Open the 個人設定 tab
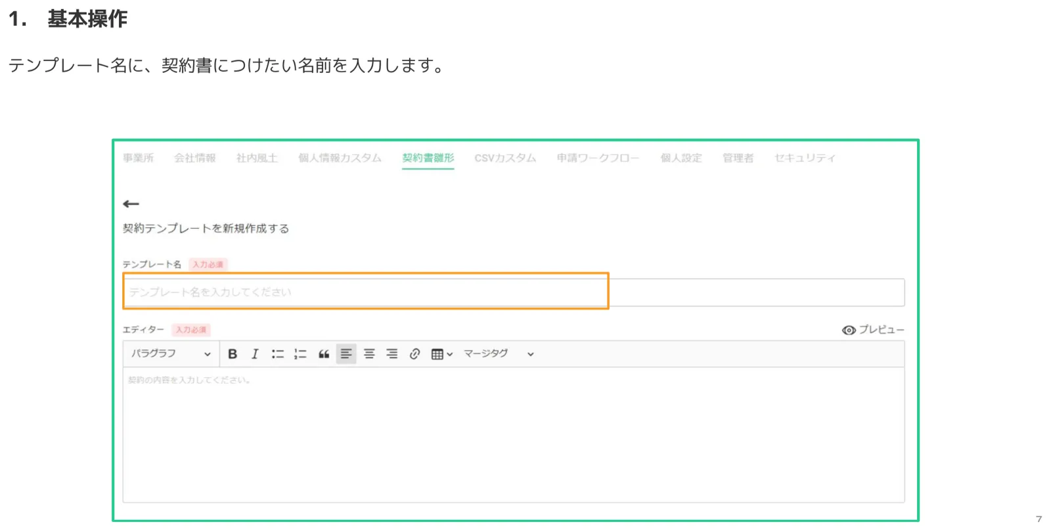 pyautogui.click(x=681, y=158)
